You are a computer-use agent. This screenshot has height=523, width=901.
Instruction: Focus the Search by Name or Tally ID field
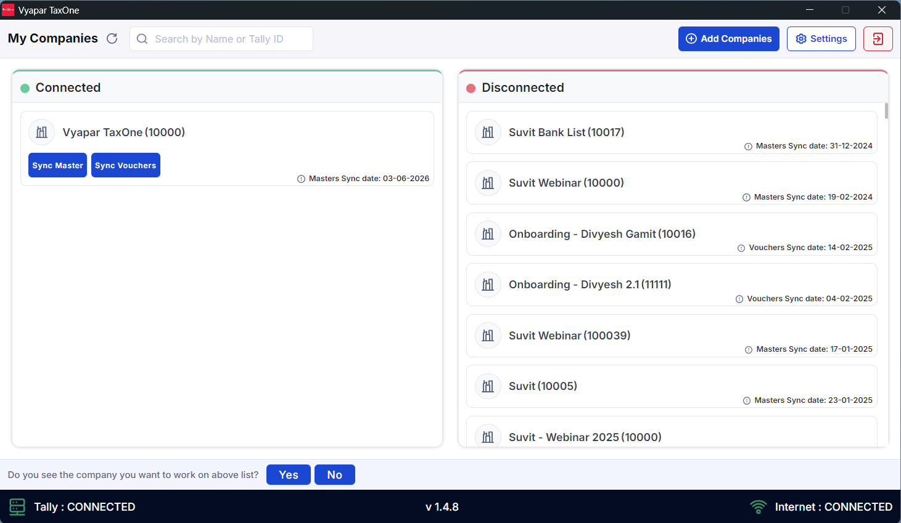tap(221, 39)
